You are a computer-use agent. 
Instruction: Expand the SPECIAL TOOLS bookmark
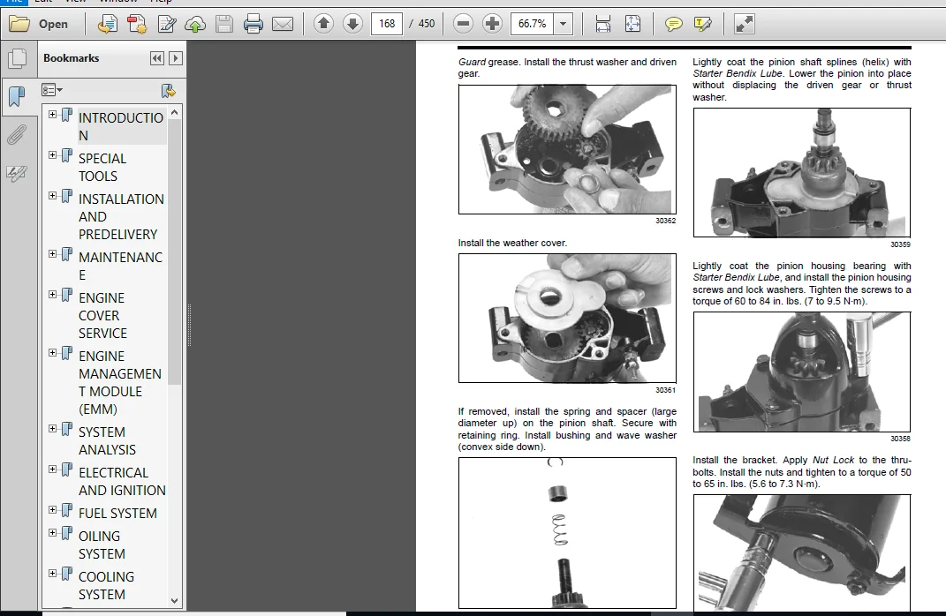pos(52,155)
